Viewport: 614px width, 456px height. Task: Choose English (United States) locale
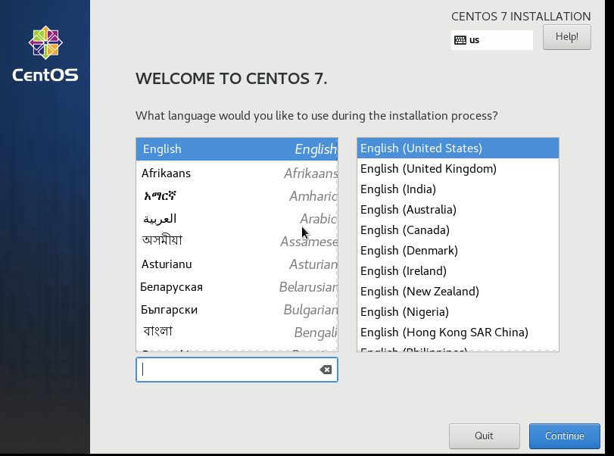pos(458,148)
